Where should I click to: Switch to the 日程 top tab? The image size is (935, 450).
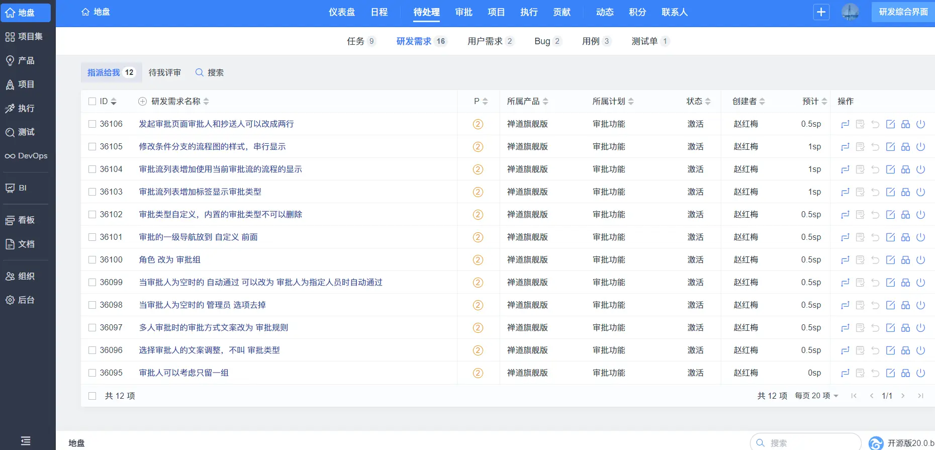coord(379,12)
